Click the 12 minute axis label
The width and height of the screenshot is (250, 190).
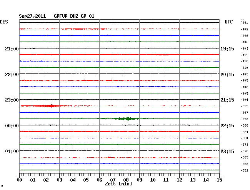[x=179, y=180]
